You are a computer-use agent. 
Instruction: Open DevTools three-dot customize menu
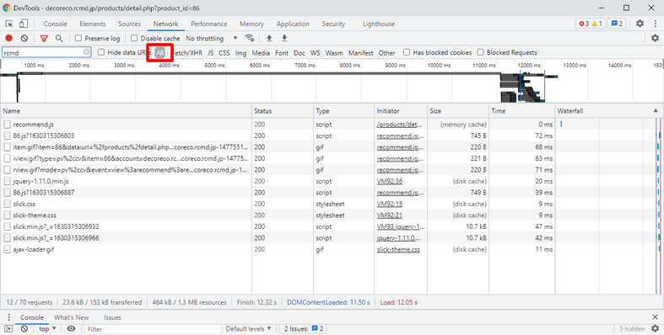655,24
